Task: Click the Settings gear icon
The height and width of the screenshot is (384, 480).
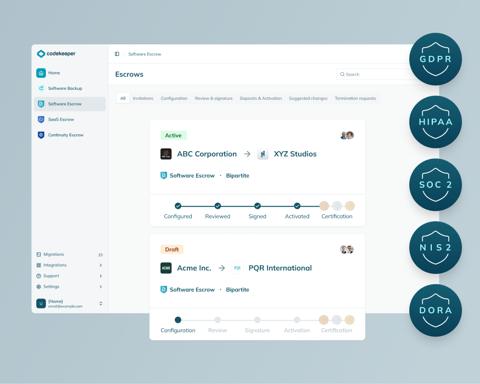Action: pos(38,286)
